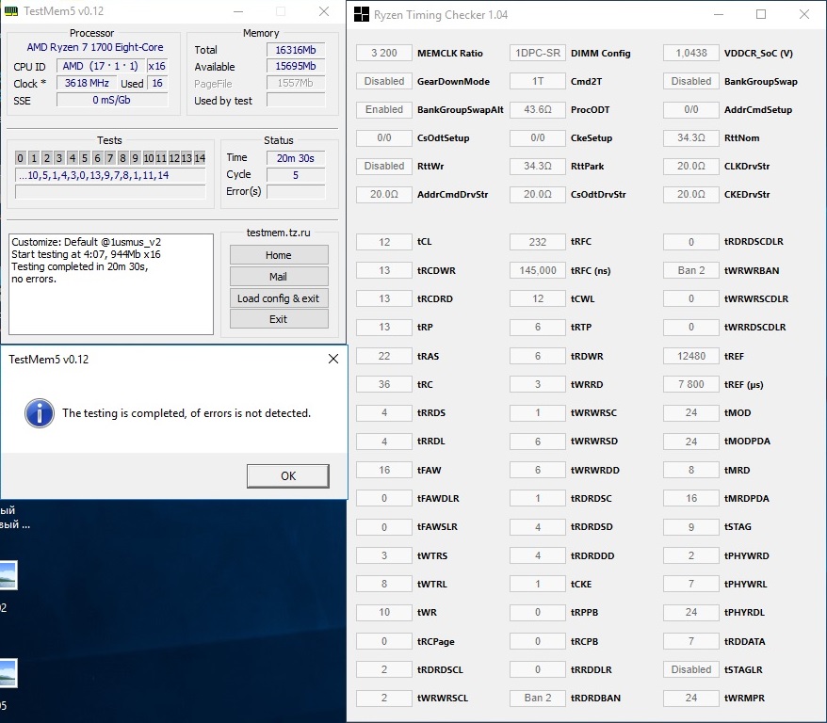This screenshot has height=723, width=827.
Task: Click the tFAW value 16
Action: coord(384,470)
